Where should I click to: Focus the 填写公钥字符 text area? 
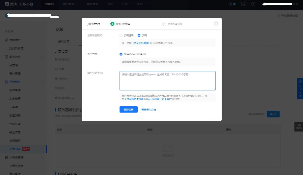coord(167,81)
